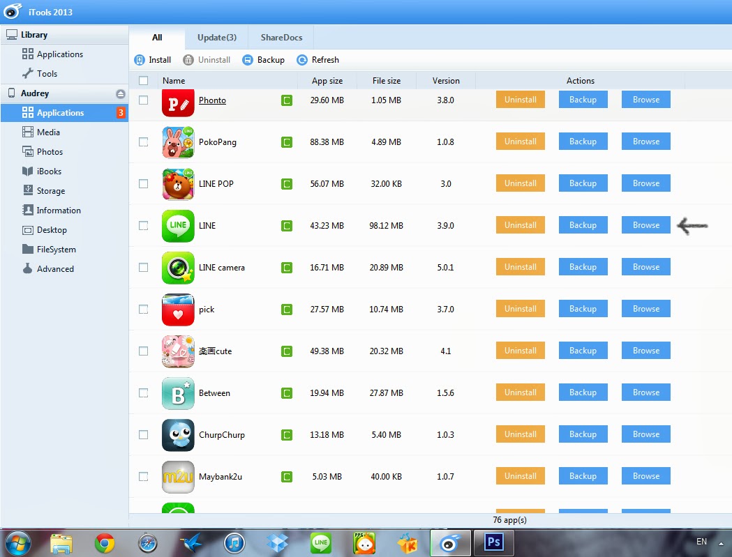Image resolution: width=732 pixels, height=557 pixels.
Task: Collapse the Library section header
Action: click(64, 35)
